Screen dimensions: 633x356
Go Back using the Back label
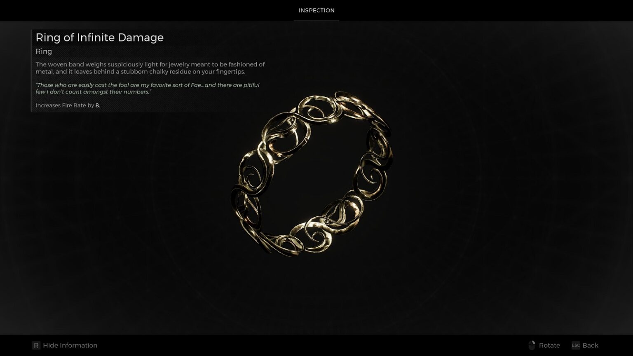(x=590, y=345)
